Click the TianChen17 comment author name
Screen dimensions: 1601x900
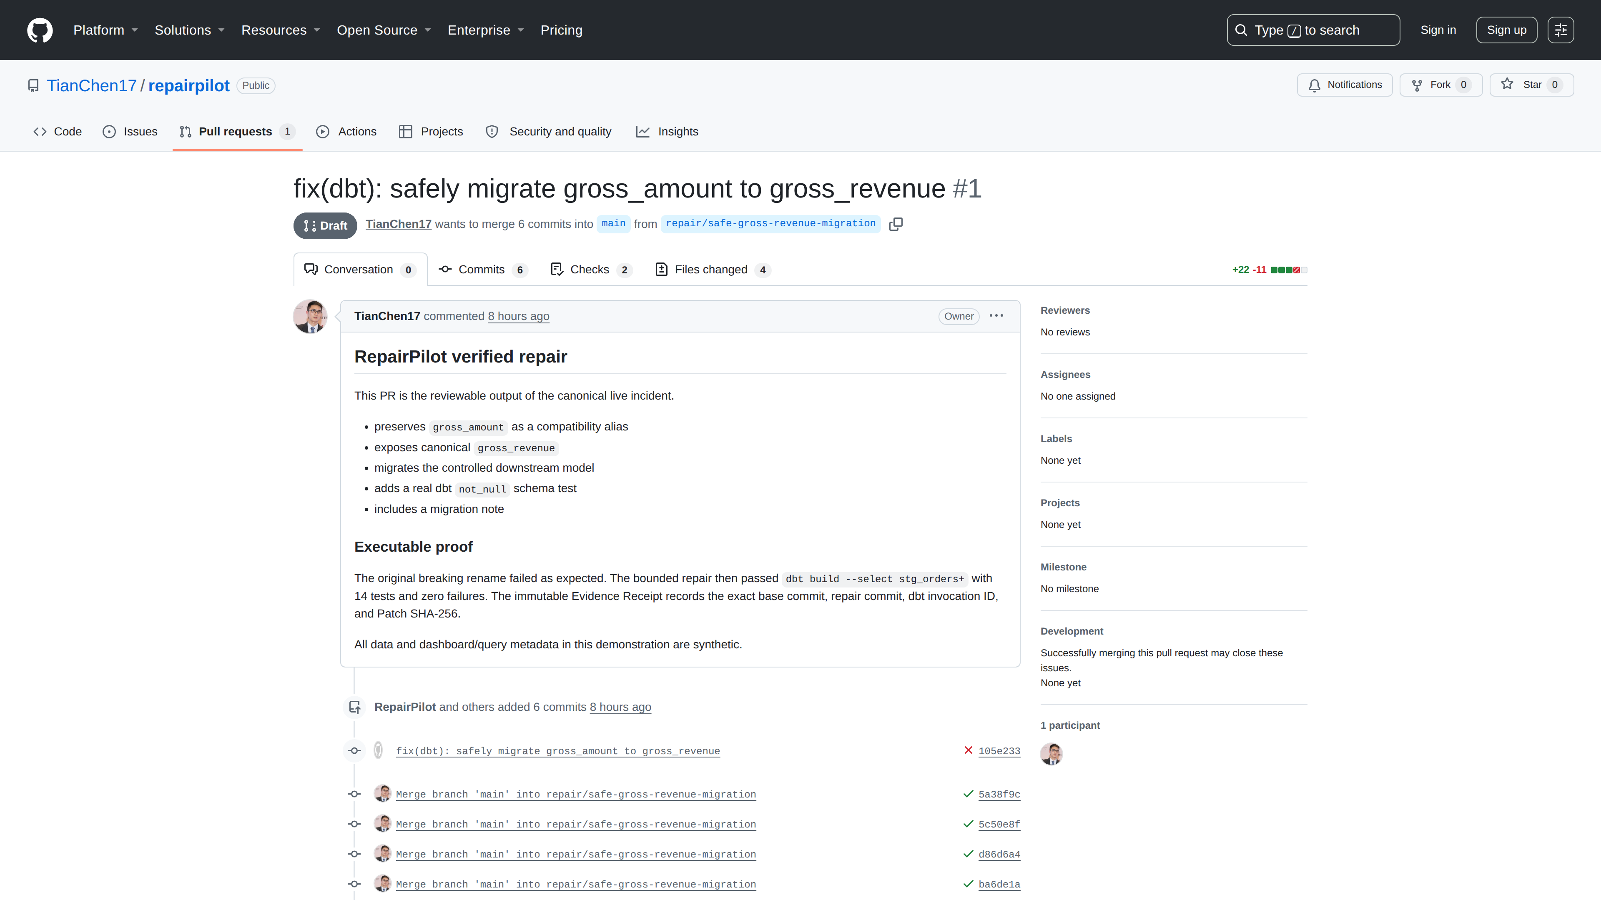tap(387, 316)
